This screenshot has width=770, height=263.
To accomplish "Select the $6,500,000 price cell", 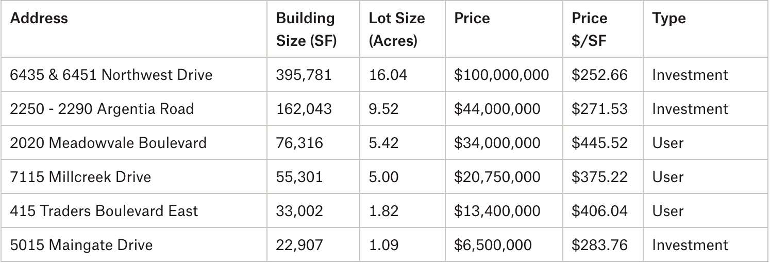I will point(493,245).
